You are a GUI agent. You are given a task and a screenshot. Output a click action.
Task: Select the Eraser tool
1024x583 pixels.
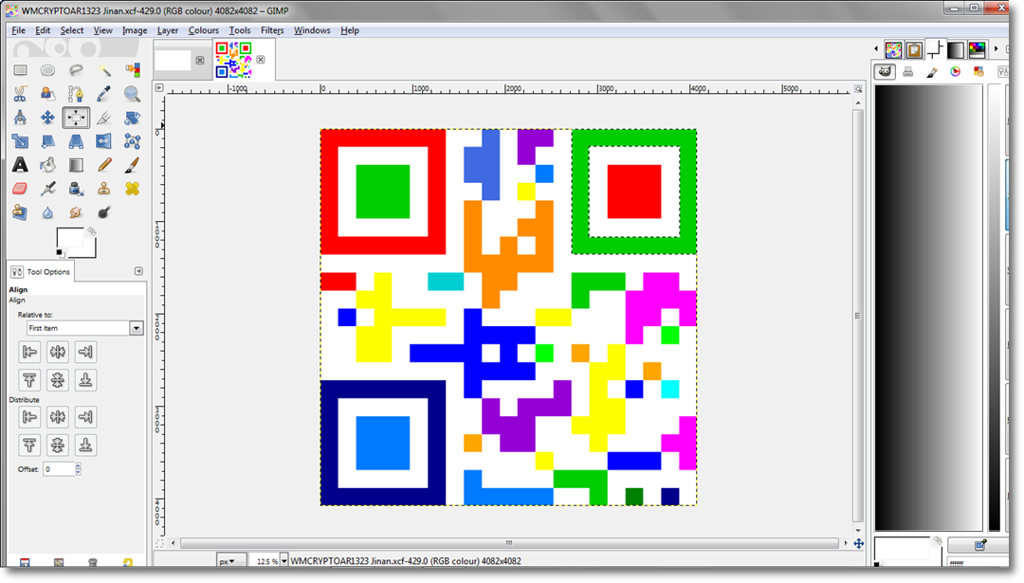[x=20, y=189]
